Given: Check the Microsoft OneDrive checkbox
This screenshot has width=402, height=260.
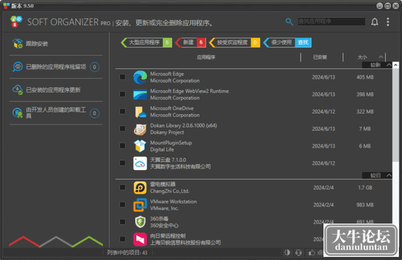Looking at the screenshot, I should 122,111.
